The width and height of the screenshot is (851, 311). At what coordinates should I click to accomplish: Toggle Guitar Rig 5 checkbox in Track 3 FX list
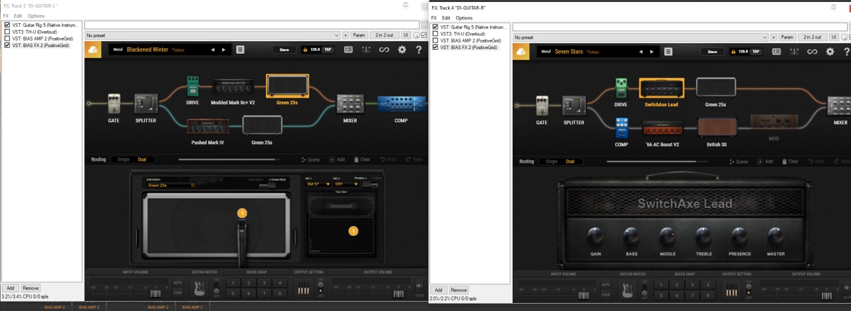(7, 24)
